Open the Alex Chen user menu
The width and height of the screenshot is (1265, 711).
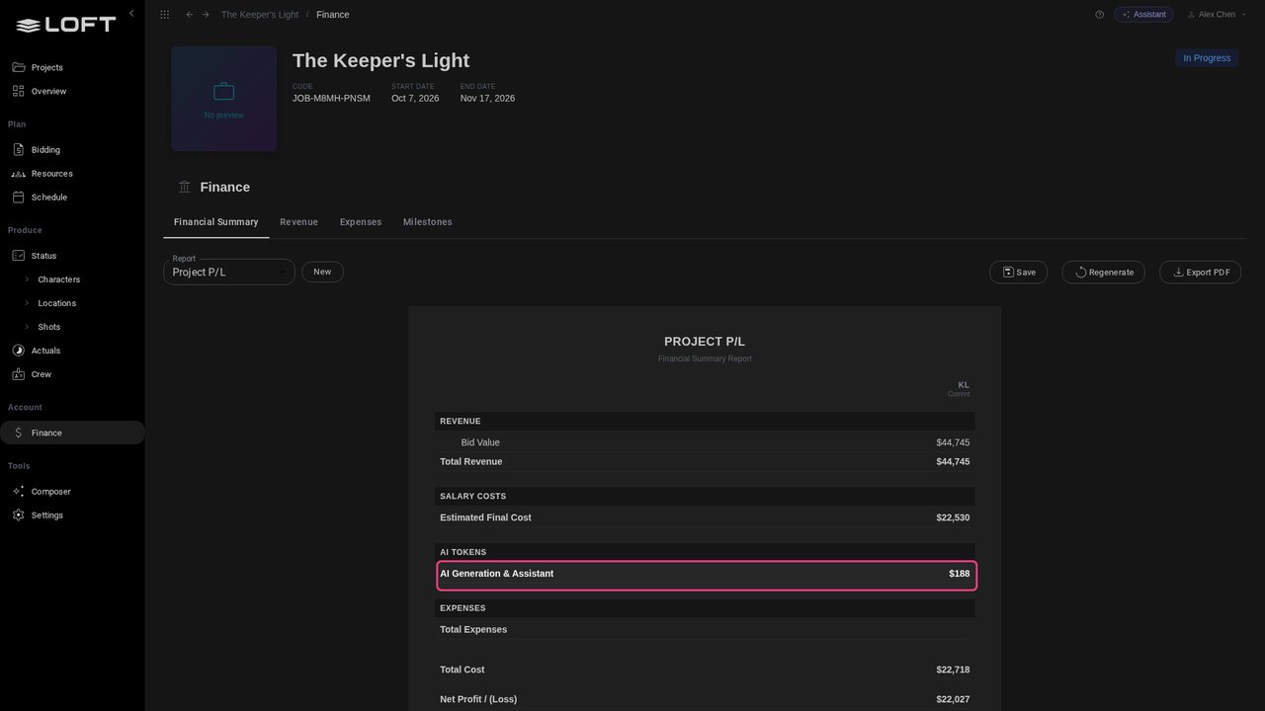tap(1217, 15)
